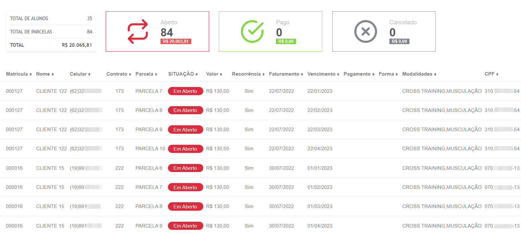The height and width of the screenshot is (235, 521).
Task: Sort the table by Valor column
Action: 214,74
